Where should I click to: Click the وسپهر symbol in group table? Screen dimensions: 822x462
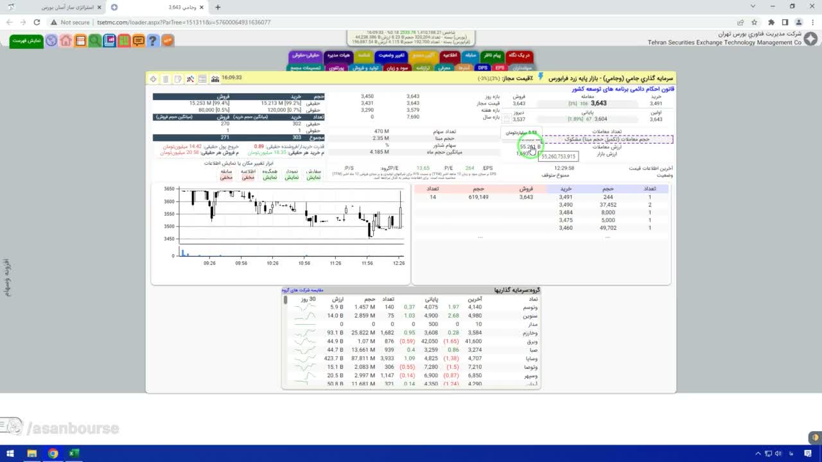click(530, 375)
